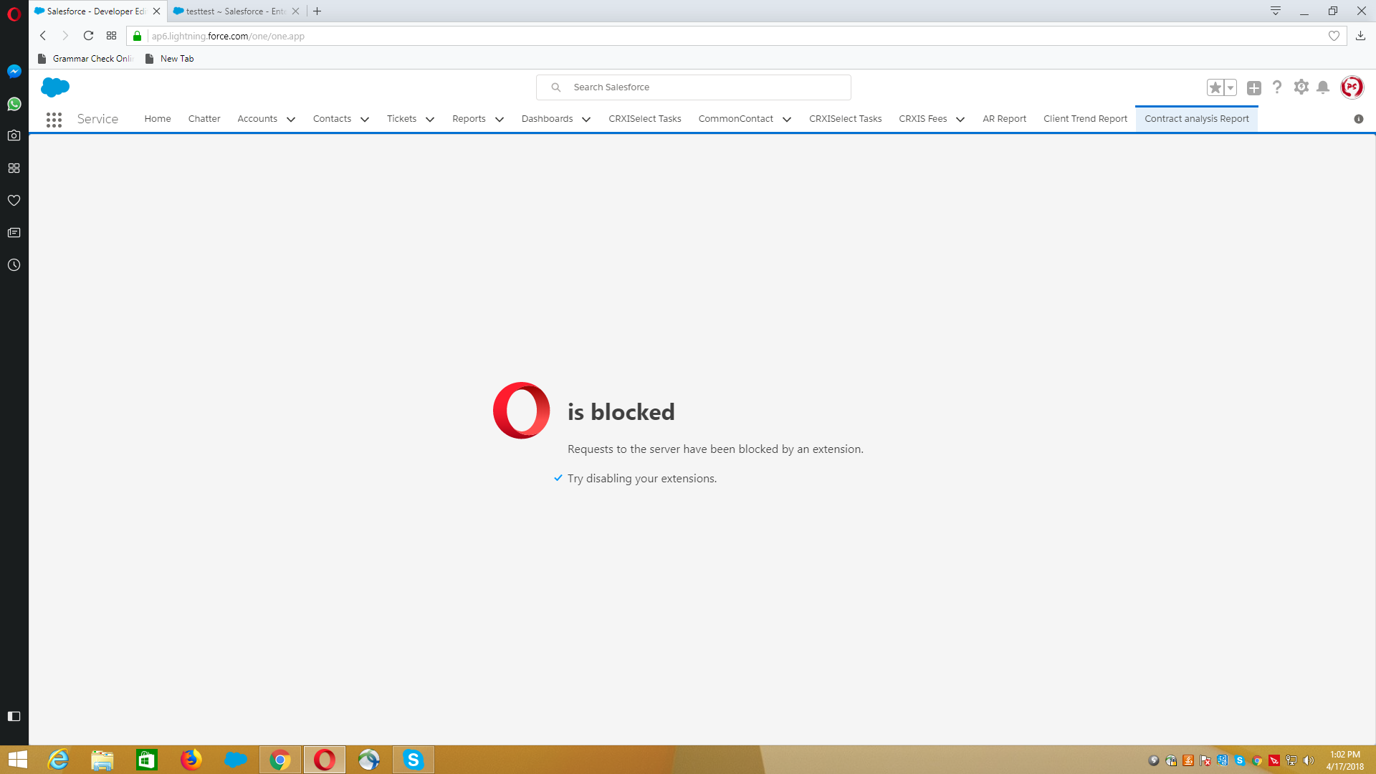Switch to the AR Report tab
Viewport: 1376px width, 774px height.
click(x=1004, y=119)
